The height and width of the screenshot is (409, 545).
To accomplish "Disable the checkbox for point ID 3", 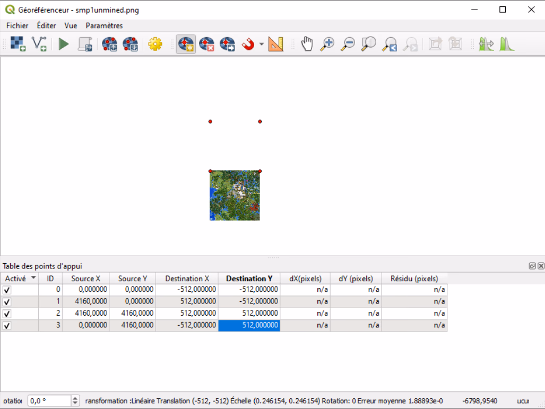I will [x=7, y=326].
